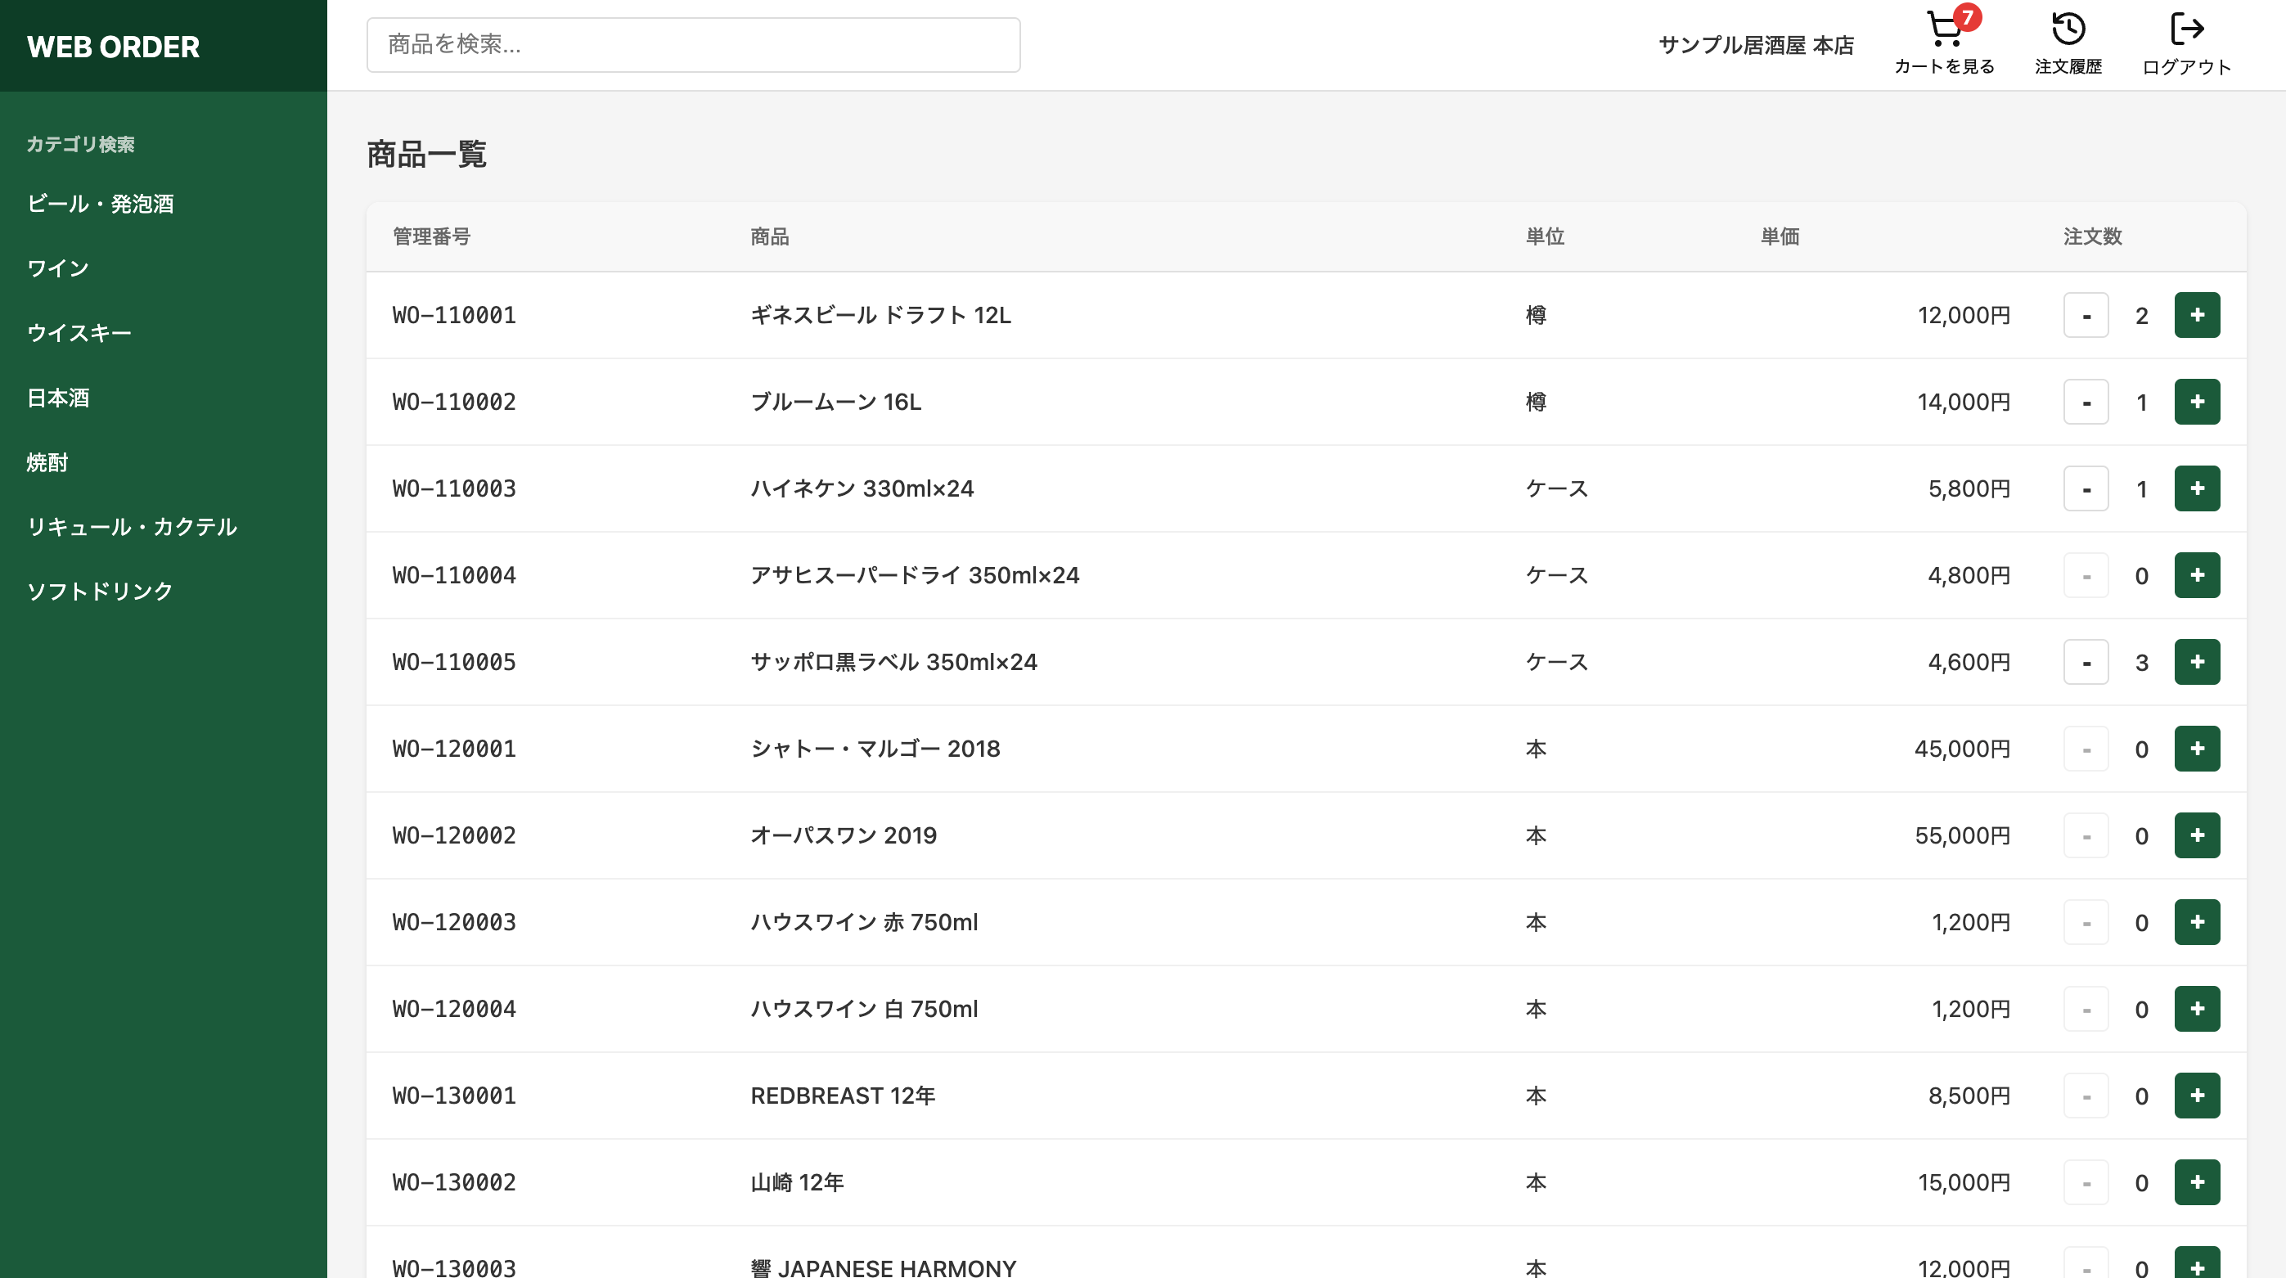Image resolution: width=2286 pixels, height=1278 pixels.
Task: Increase ギネスビール ドラフト 12L quantity with plus
Action: (2196, 315)
